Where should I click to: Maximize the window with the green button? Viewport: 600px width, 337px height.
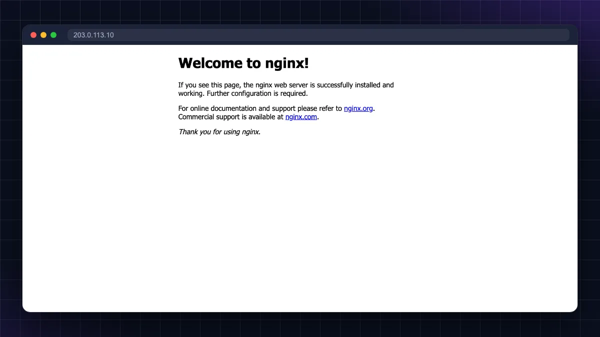[53, 35]
